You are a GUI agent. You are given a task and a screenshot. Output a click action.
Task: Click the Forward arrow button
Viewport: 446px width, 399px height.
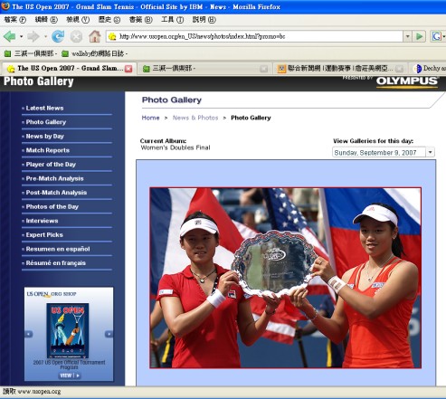click(x=33, y=37)
